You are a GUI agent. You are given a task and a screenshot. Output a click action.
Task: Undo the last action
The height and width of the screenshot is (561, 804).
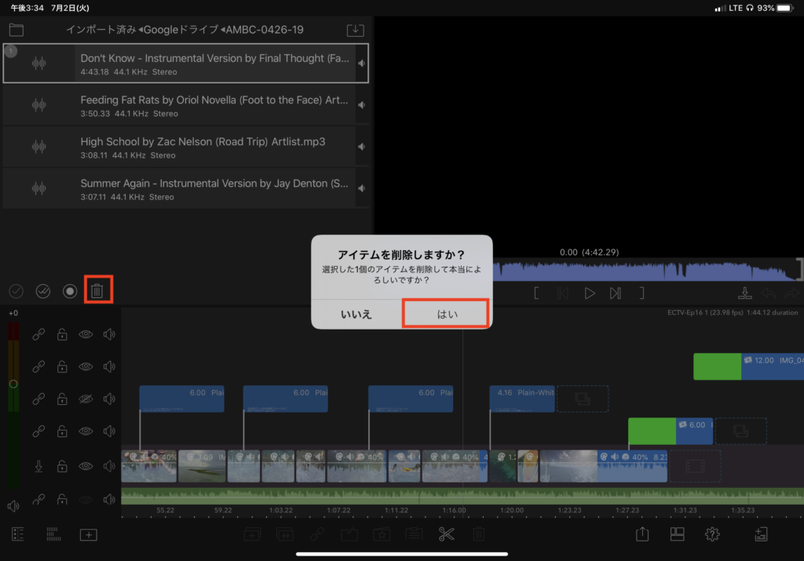(769, 293)
